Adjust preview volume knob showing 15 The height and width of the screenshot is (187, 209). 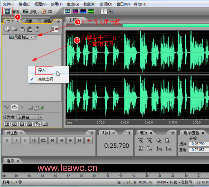coord(36,108)
